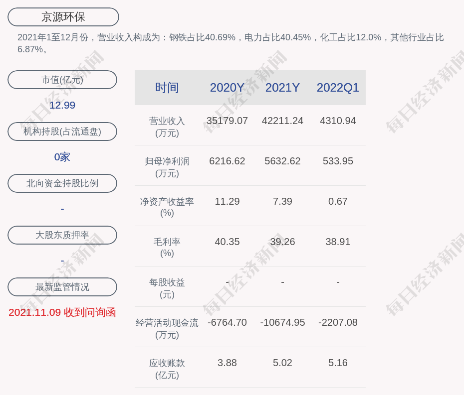Click cash flow value -2207.08
The image size is (464, 395).
point(338,322)
